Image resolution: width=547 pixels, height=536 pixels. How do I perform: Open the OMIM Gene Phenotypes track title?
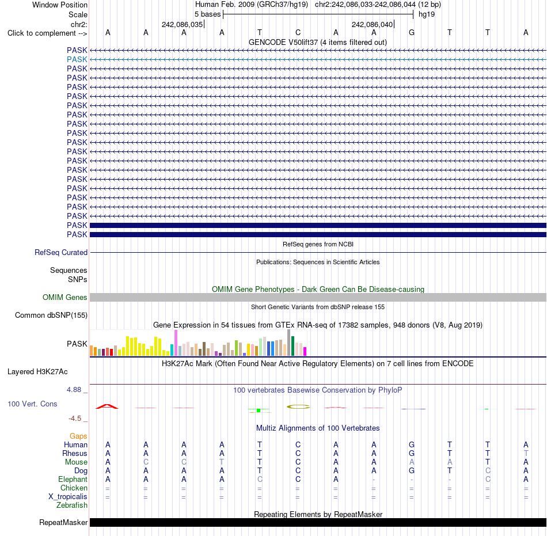tap(318, 290)
